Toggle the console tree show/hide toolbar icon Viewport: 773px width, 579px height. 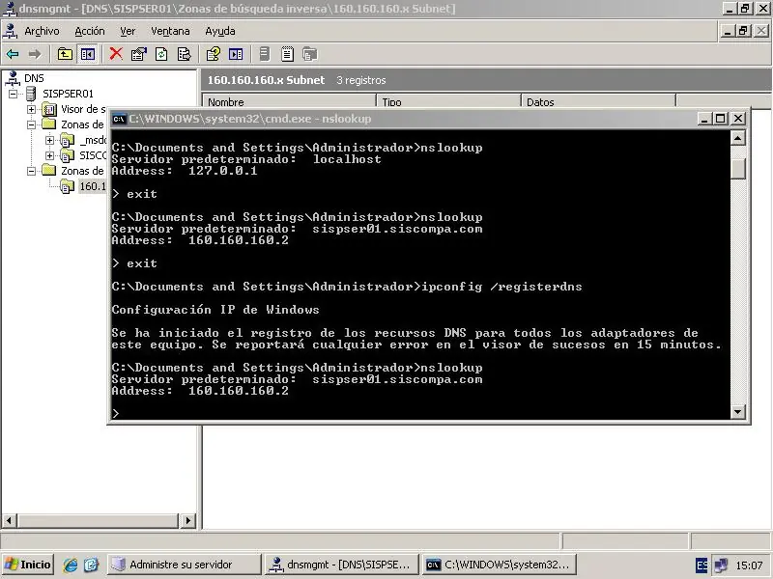88,54
